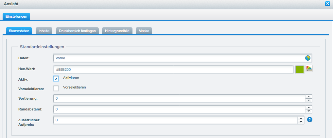Viewport: 333px width, 138px height.
Task: Uncheck the Aktivieren checkbox
Action: click(x=56, y=79)
